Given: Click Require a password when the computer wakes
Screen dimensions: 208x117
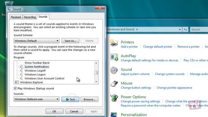Looking at the screenshot, I should click(x=150, y=106).
